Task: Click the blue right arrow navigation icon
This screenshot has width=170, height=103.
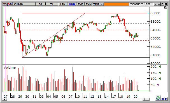Action: (166, 99)
